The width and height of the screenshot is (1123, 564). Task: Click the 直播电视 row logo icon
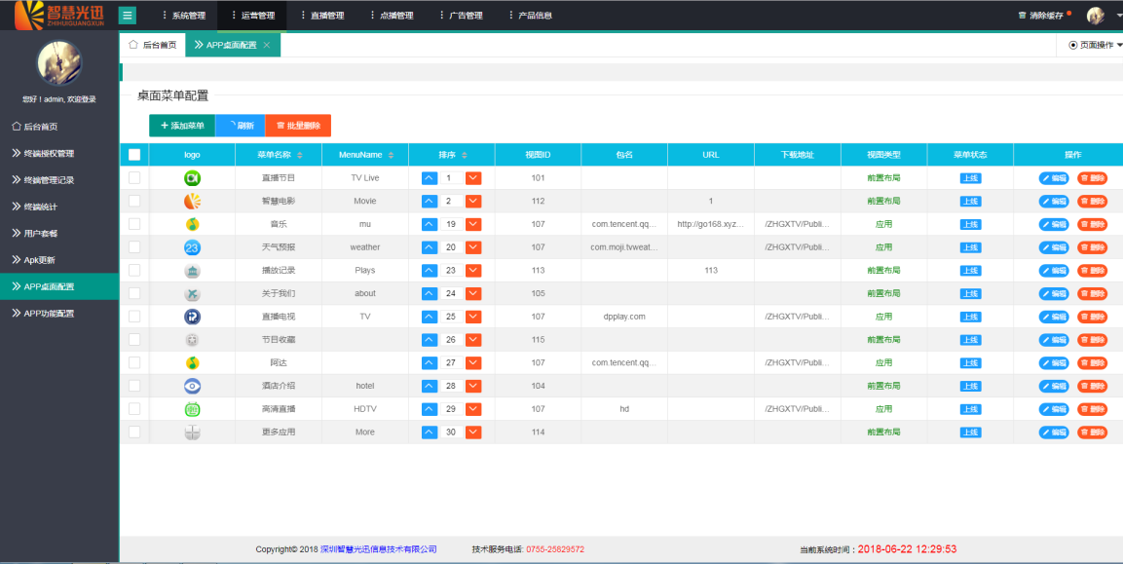[x=192, y=317]
